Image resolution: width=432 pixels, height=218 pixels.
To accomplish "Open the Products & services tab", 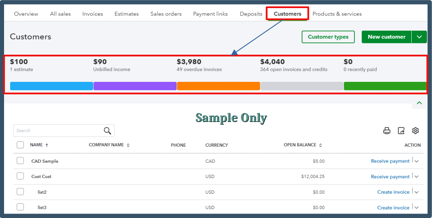I will pos(337,14).
